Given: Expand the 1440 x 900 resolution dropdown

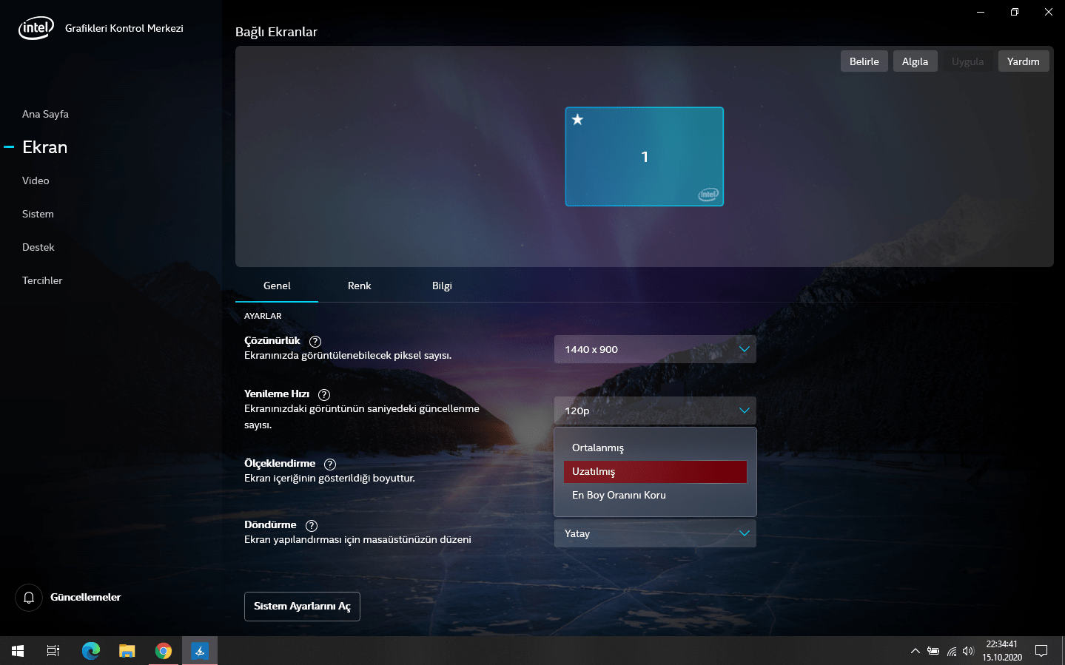Looking at the screenshot, I should tap(655, 349).
